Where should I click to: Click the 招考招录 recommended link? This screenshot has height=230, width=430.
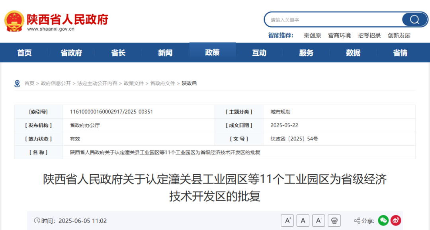[369, 36]
